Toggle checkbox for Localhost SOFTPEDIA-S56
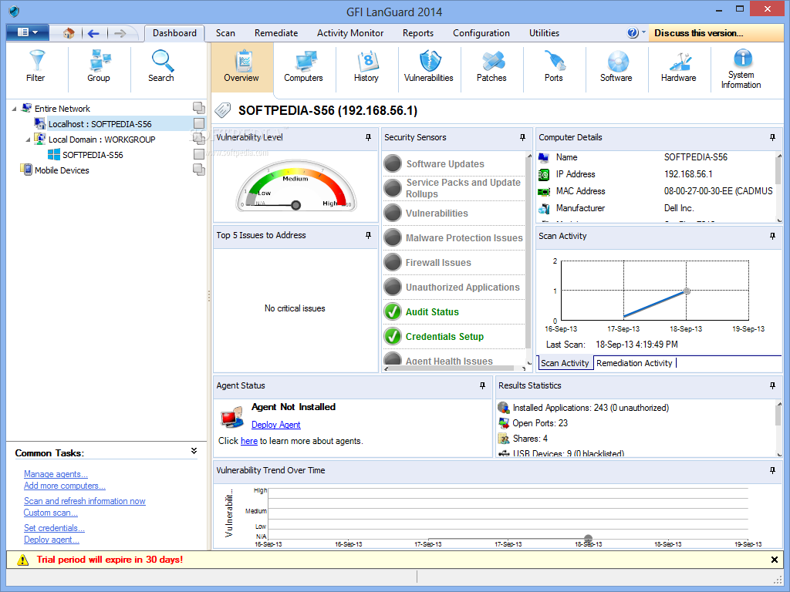The image size is (790, 592). coord(199,123)
